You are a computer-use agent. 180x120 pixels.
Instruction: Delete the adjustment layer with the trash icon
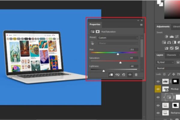(x=136, y=75)
